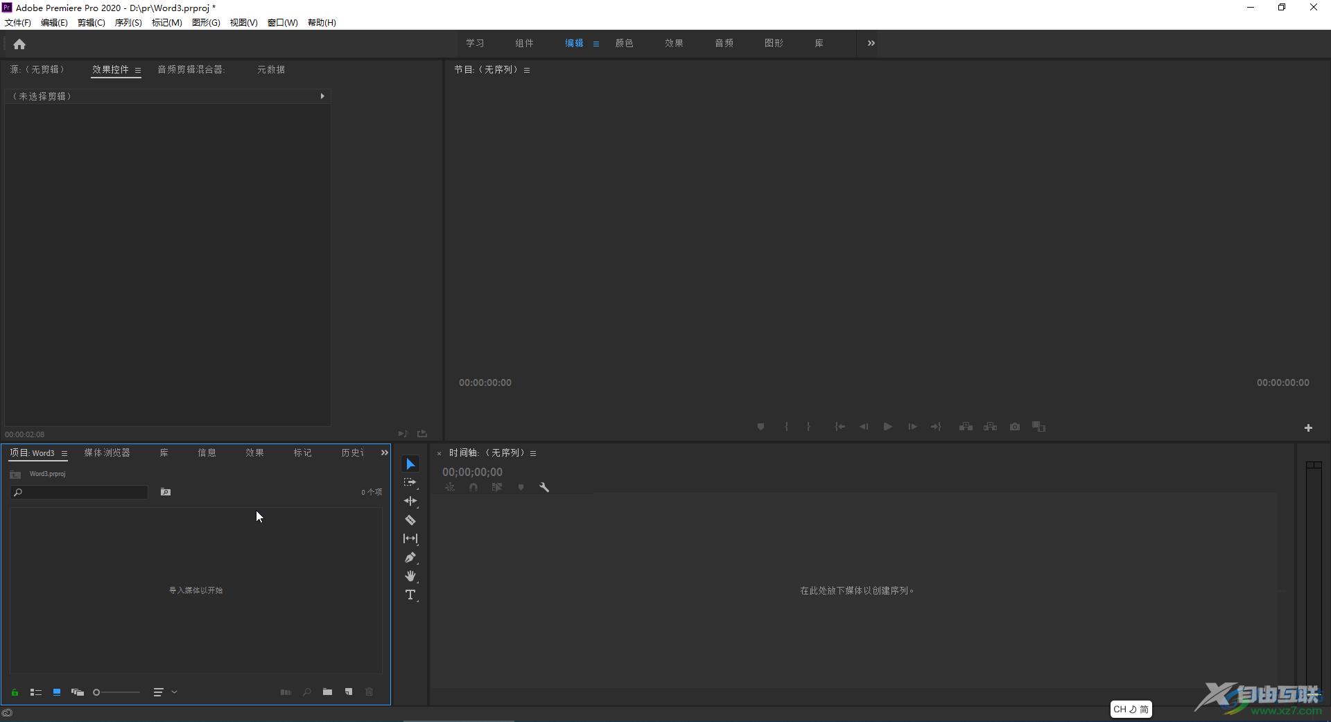Toggle snap in timeline magnet icon
The image size is (1331, 722).
(473, 487)
